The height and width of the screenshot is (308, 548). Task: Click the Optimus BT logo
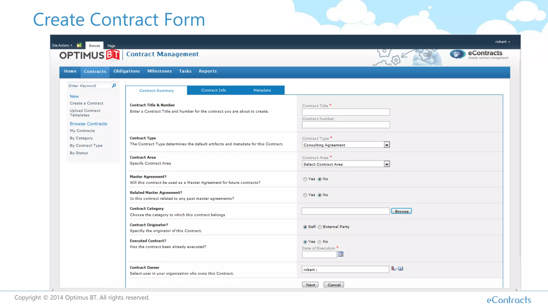click(x=89, y=55)
